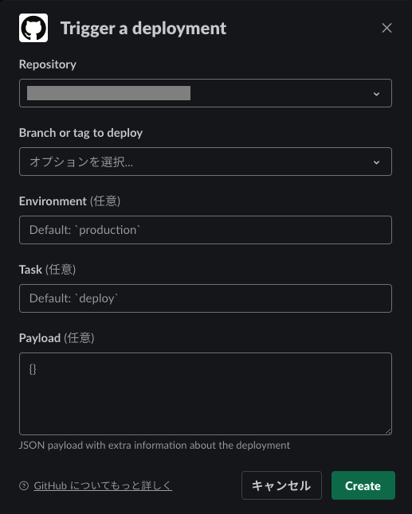This screenshot has width=412, height=514.
Task: Click the キャンセル button
Action: pos(281,485)
